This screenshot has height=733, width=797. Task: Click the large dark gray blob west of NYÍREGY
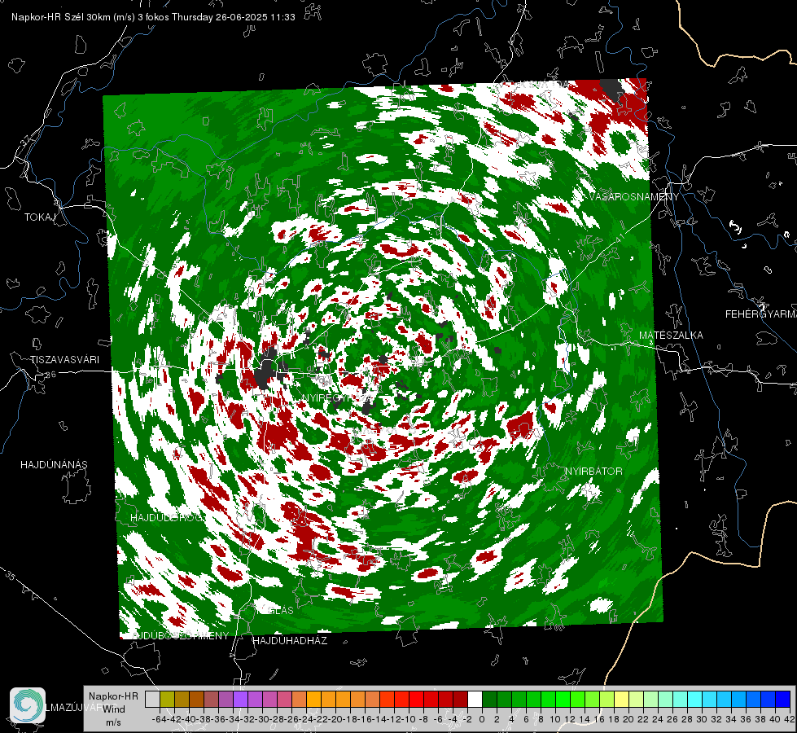coord(266,371)
